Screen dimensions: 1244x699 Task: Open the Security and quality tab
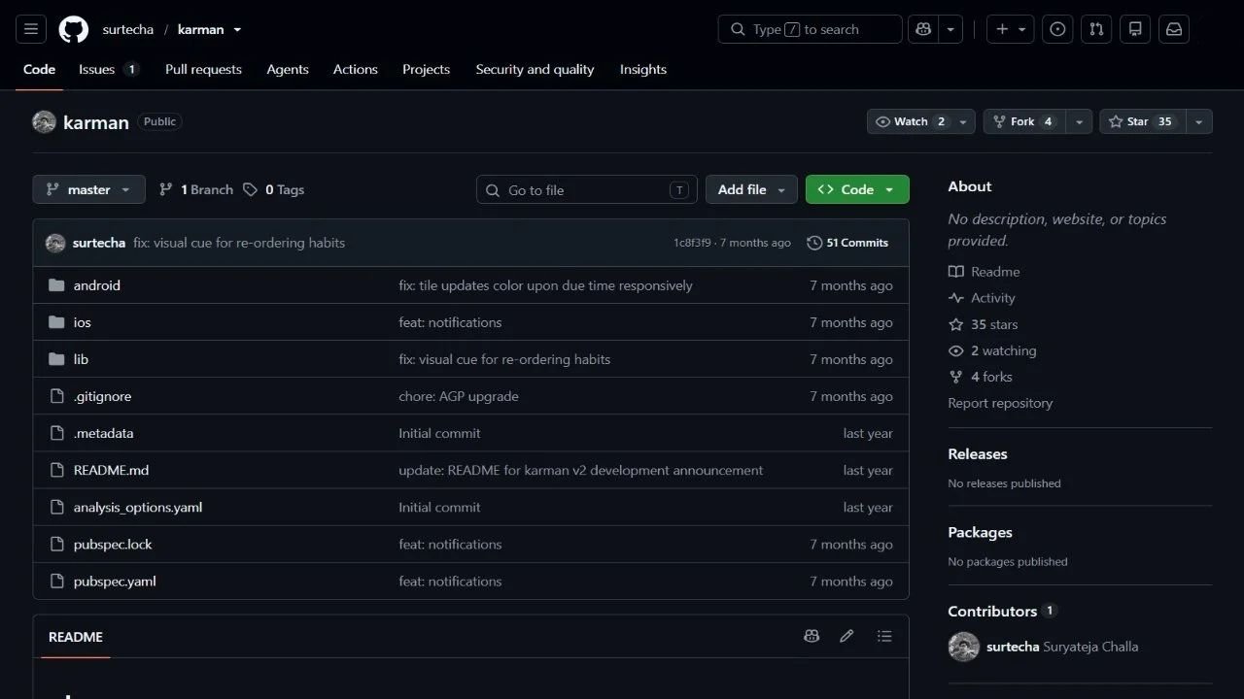pos(535,69)
